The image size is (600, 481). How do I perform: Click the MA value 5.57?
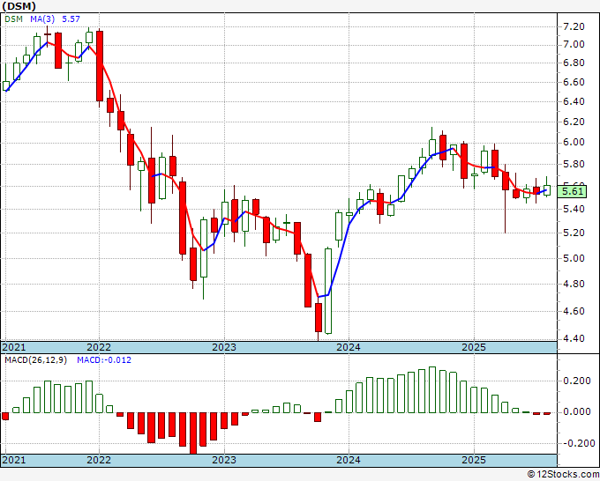pos(71,18)
